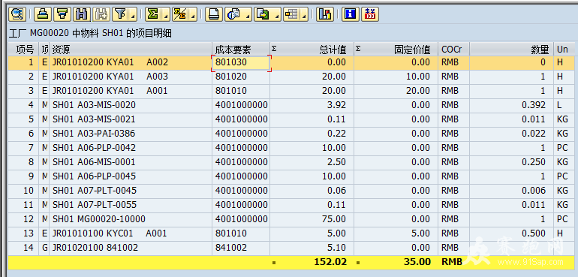The width and height of the screenshot is (578, 277).
Task: Select the COCr column header
Action: click(x=454, y=49)
